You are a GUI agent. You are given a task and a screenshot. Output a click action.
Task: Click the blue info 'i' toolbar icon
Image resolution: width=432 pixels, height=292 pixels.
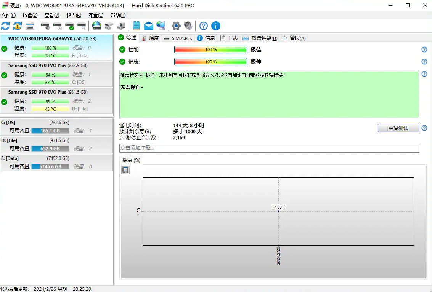click(216, 26)
